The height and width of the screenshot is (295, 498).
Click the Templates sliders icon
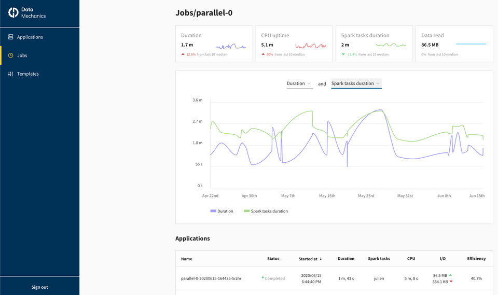(x=10, y=74)
